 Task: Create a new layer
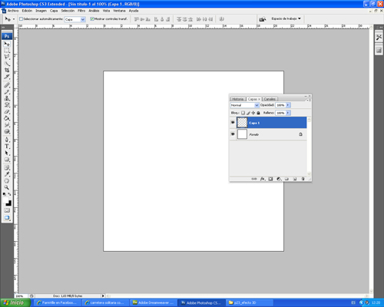coord(295,179)
